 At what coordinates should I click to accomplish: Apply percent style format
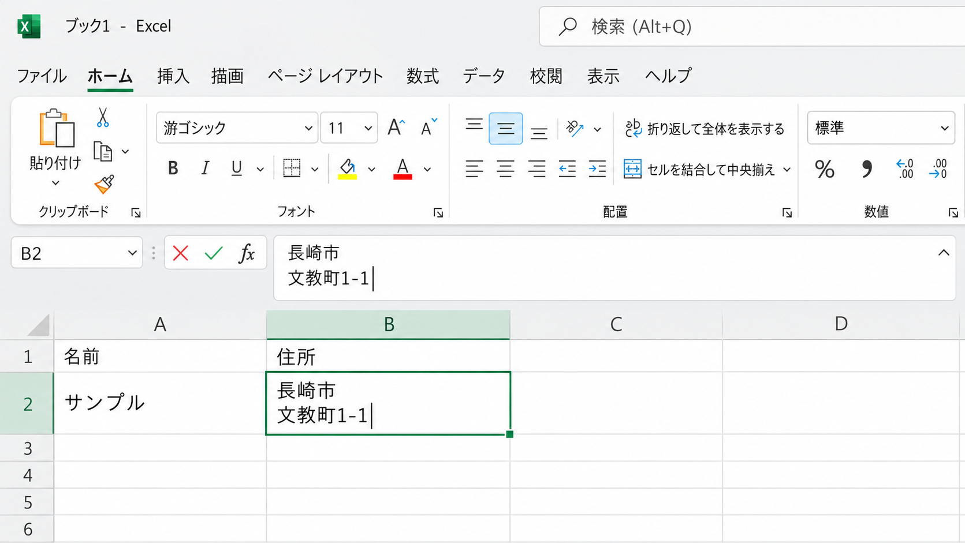point(825,169)
